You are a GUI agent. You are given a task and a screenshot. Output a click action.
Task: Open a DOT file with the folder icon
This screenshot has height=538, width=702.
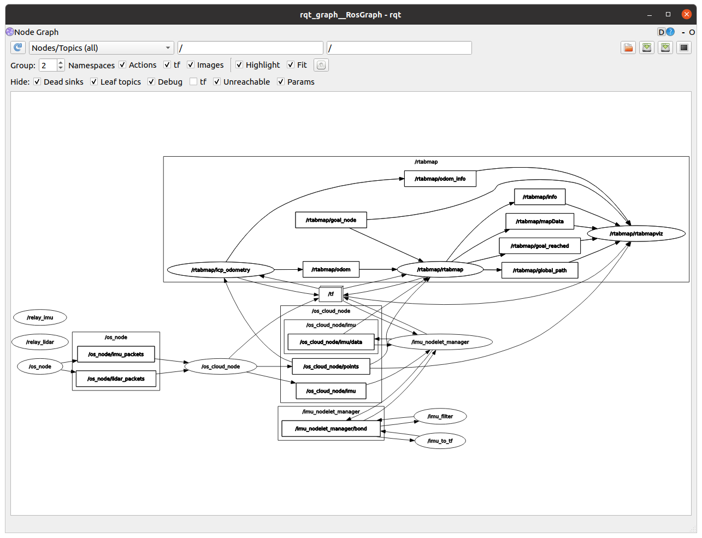(628, 48)
